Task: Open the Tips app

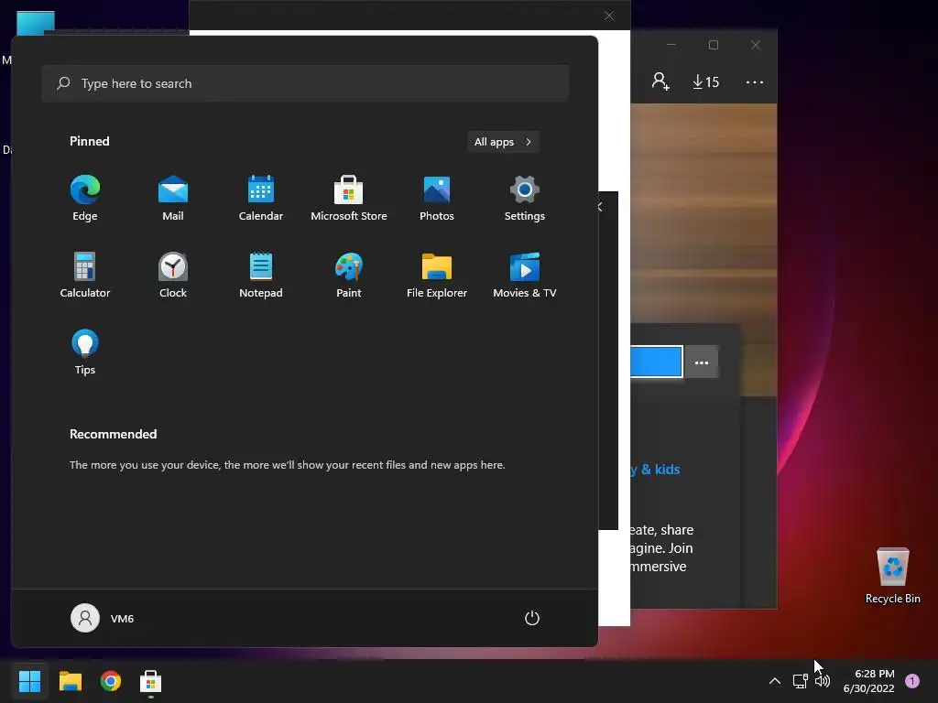Action: 85,352
